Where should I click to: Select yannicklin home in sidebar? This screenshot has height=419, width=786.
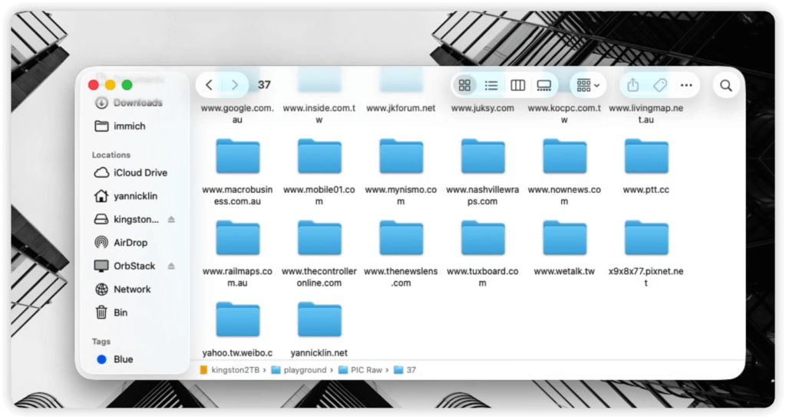point(127,196)
